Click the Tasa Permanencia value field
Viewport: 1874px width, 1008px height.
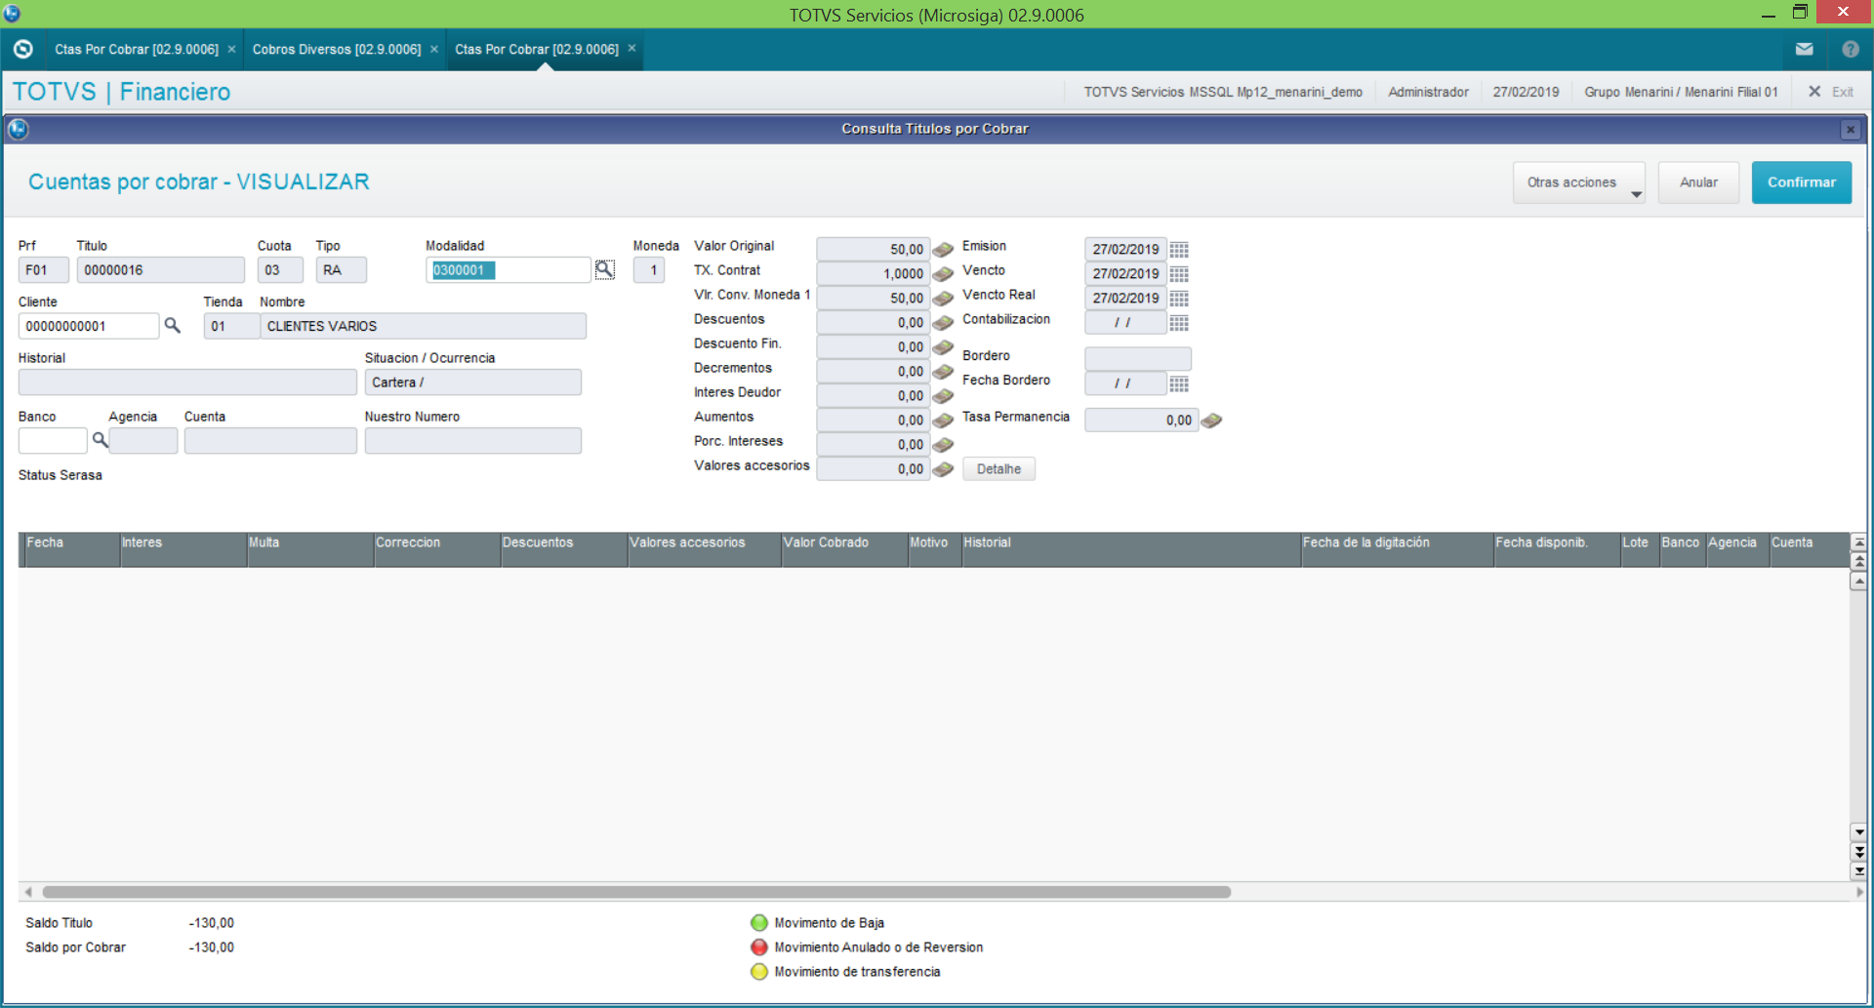pyautogui.click(x=1141, y=421)
